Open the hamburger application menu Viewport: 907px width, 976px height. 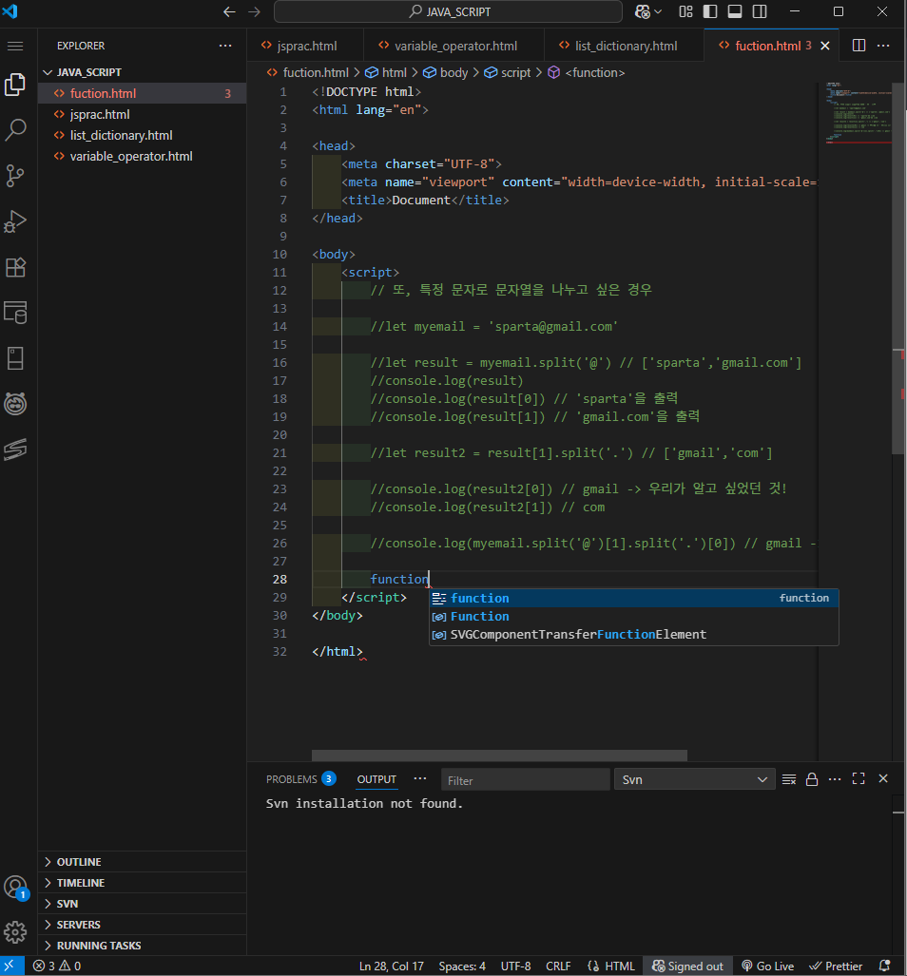(x=15, y=46)
